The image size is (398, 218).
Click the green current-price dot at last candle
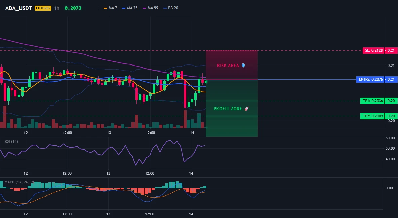(x=206, y=82)
